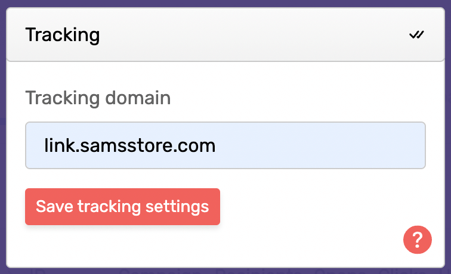Collapse the Tracking section header
451x274 pixels.
pos(225,35)
